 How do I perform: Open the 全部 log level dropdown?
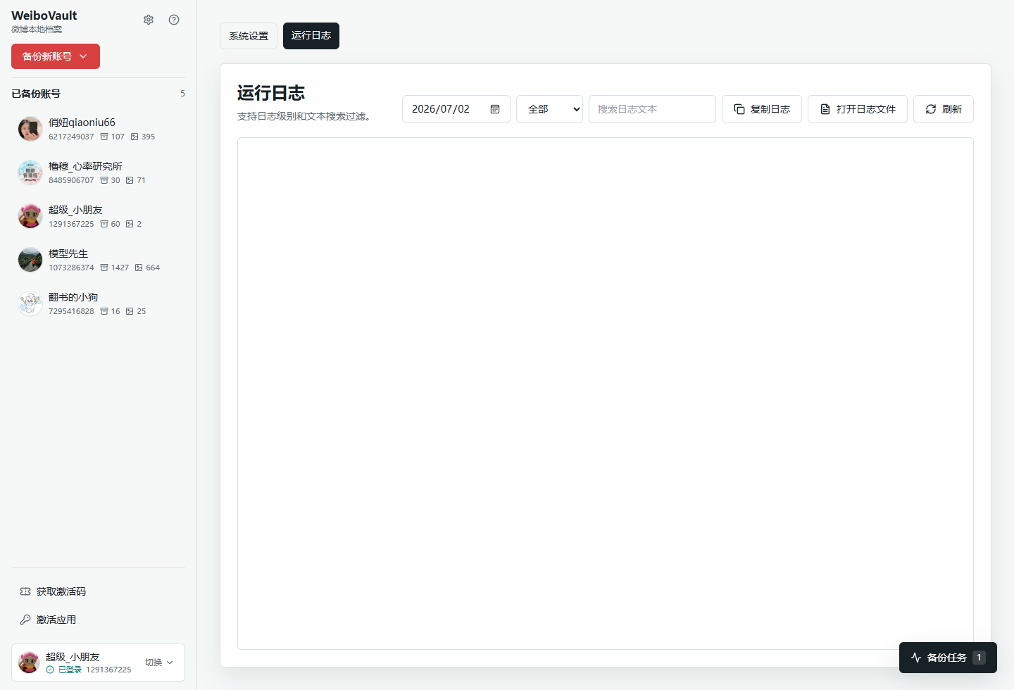549,109
